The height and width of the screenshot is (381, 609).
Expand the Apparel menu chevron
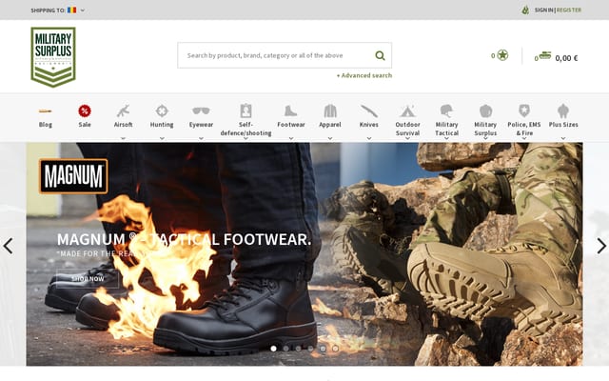(x=330, y=138)
